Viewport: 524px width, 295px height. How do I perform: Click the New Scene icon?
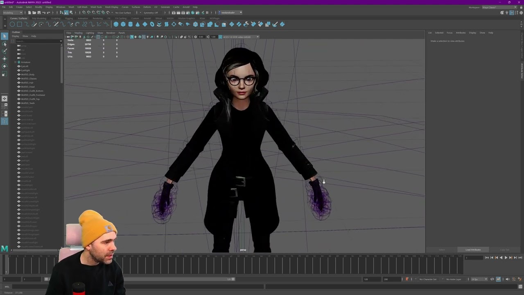[x=29, y=13]
